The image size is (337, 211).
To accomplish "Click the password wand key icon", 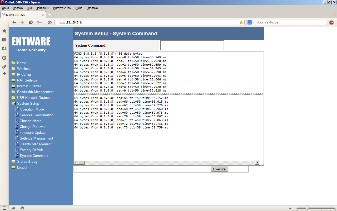I will coord(39,22).
